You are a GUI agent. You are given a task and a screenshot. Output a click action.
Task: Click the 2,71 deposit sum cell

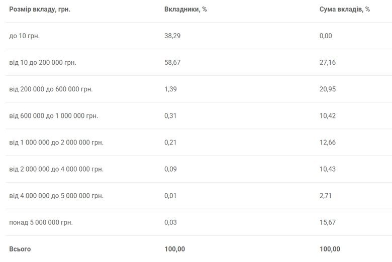(326, 196)
